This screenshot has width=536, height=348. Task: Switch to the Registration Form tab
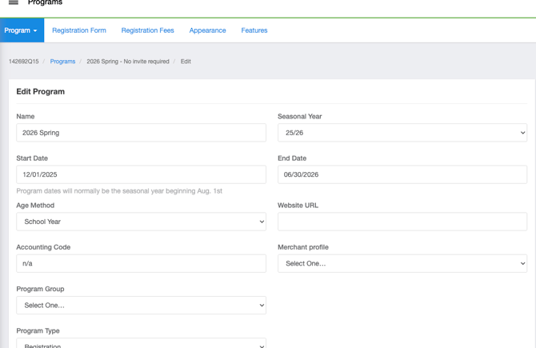[x=79, y=30]
